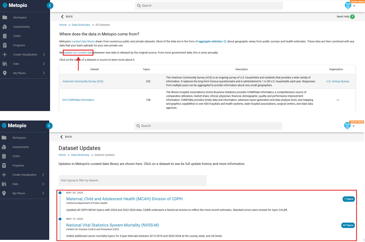This screenshot has height=242, width=365.
Task: Open the IHA COMPdata Informatics dataset
Action: 78,100
